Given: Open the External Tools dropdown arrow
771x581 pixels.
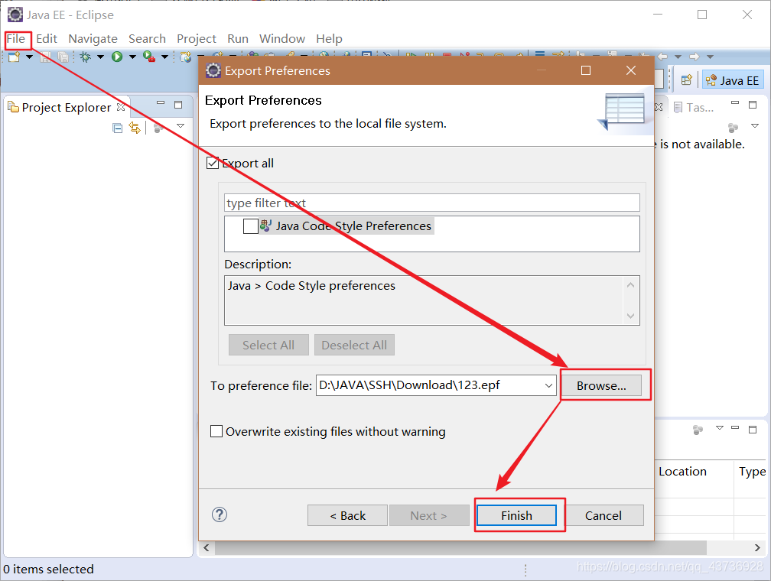Looking at the screenshot, I should 164,57.
